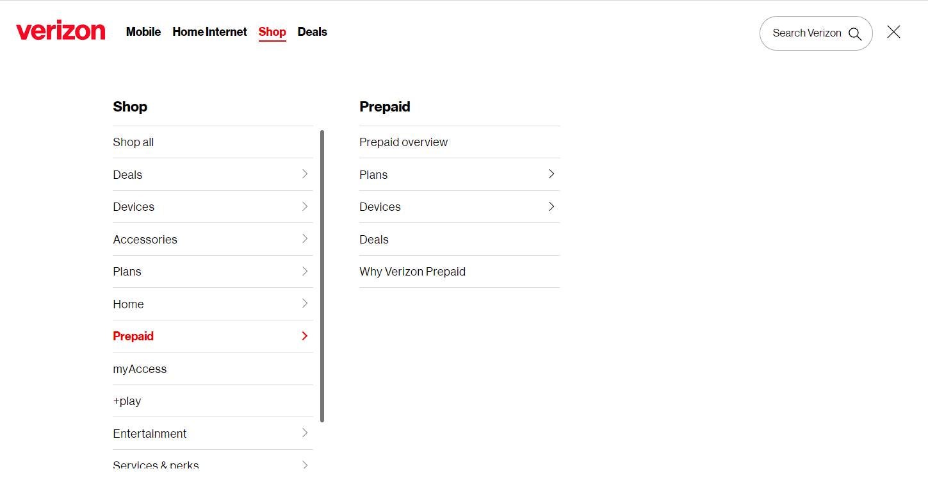Click the Shop menu scrollbar

(322, 276)
